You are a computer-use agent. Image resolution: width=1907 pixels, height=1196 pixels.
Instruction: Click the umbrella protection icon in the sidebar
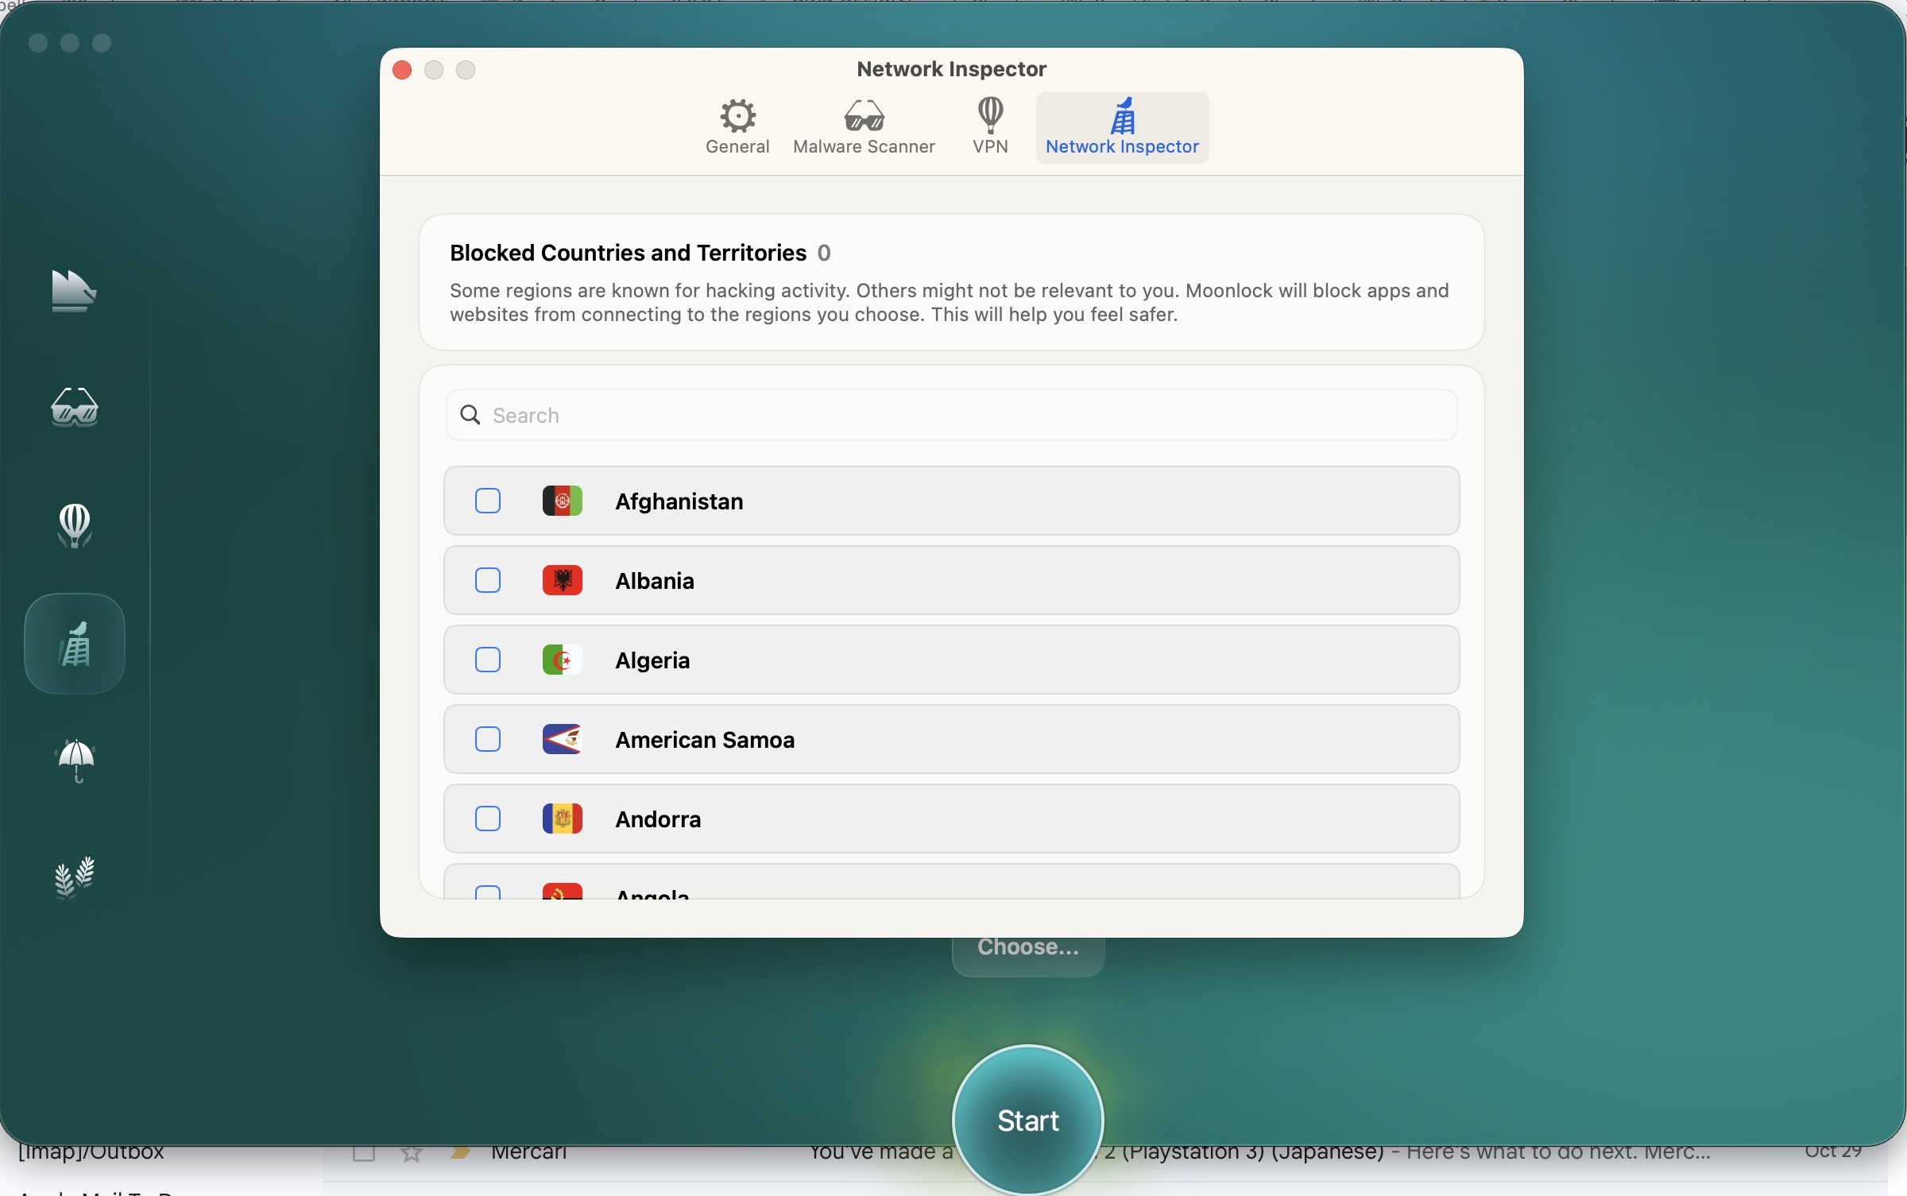tap(73, 761)
